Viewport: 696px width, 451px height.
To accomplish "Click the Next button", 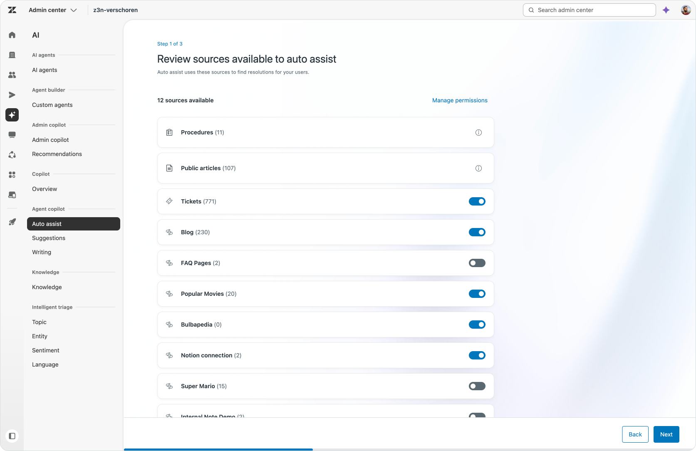I will coord(666,434).
